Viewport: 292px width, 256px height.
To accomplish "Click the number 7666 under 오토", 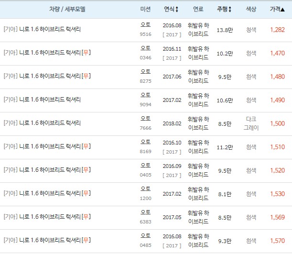I will (145, 128).
